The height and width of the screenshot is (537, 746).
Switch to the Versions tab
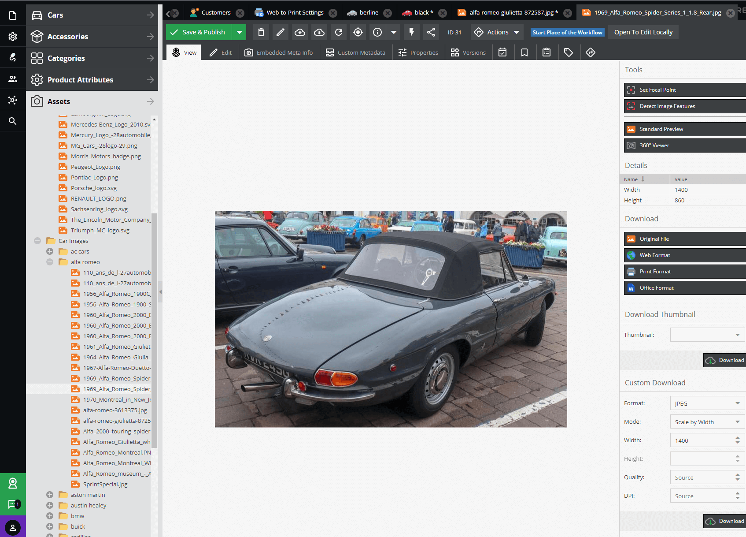click(x=468, y=52)
